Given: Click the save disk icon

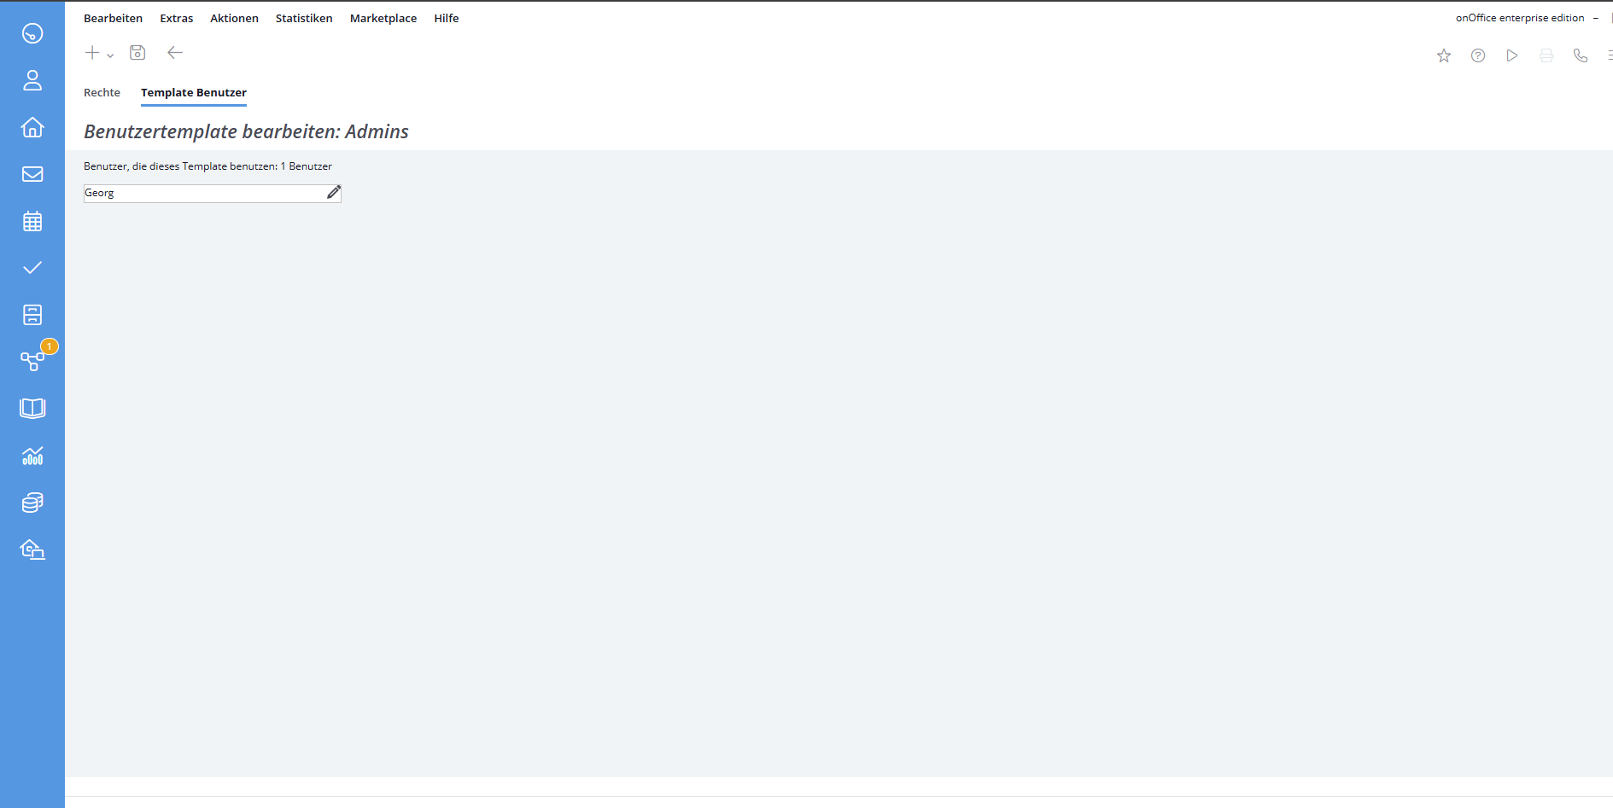Looking at the screenshot, I should (x=137, y=53).
